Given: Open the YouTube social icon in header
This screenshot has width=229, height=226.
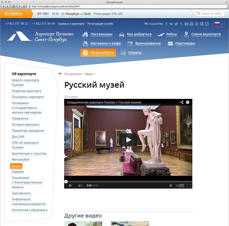Looking at the screenshot, I should click(186, 24).
